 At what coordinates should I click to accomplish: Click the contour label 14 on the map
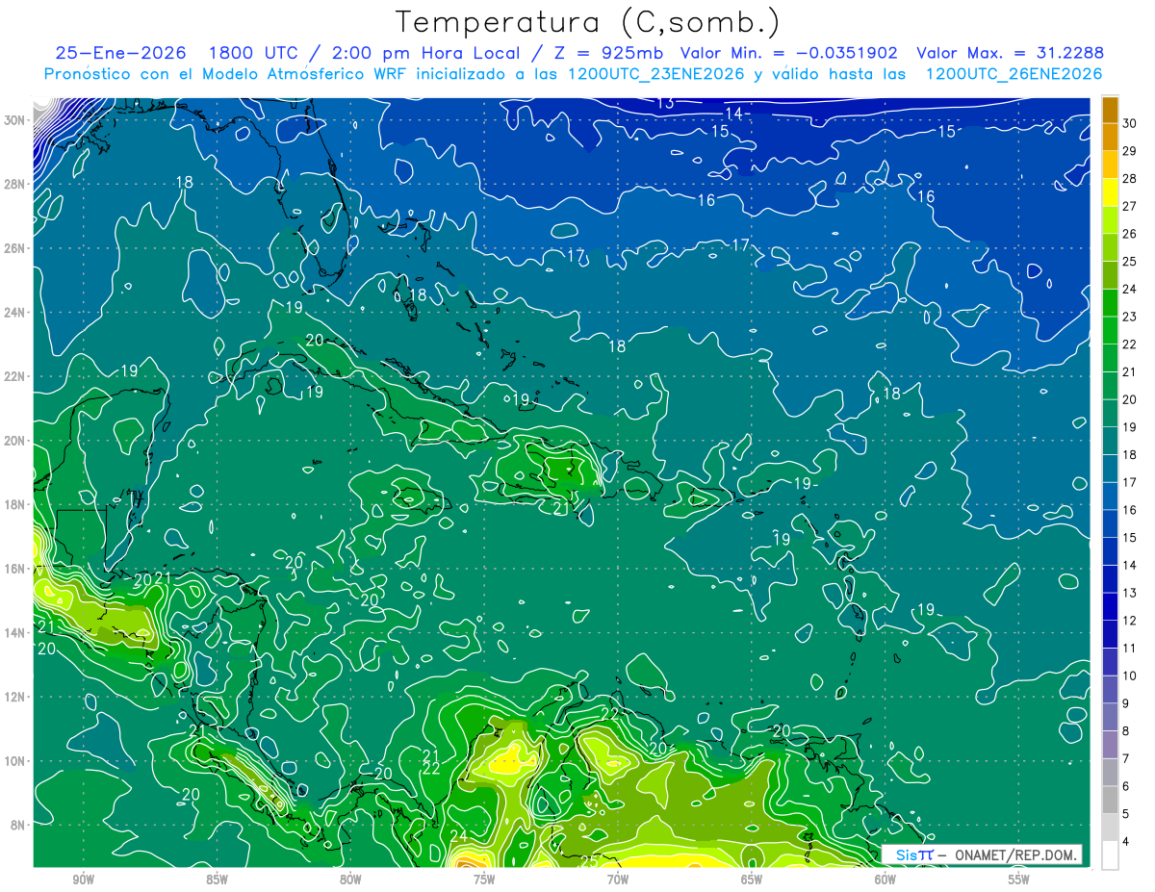tap(733, 114)
